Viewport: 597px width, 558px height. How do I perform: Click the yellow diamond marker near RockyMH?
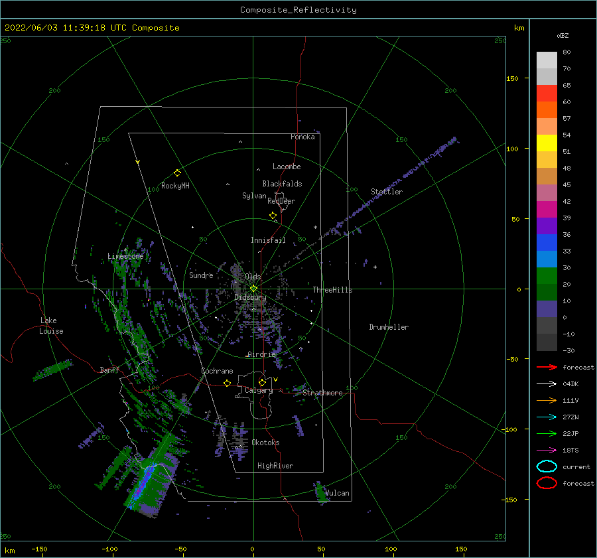[x=177, y=173]
